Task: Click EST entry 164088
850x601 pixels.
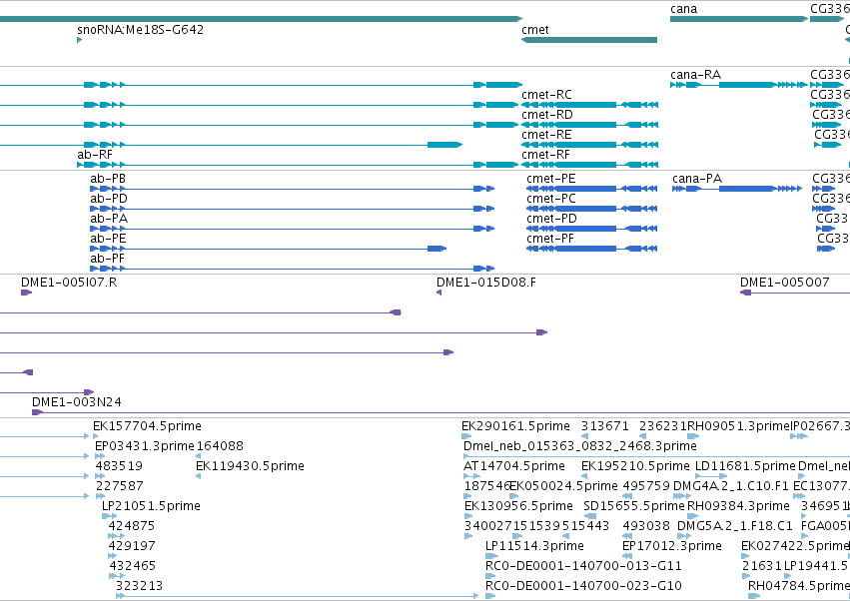Action: pyautogui.click(x=220, y=446)
